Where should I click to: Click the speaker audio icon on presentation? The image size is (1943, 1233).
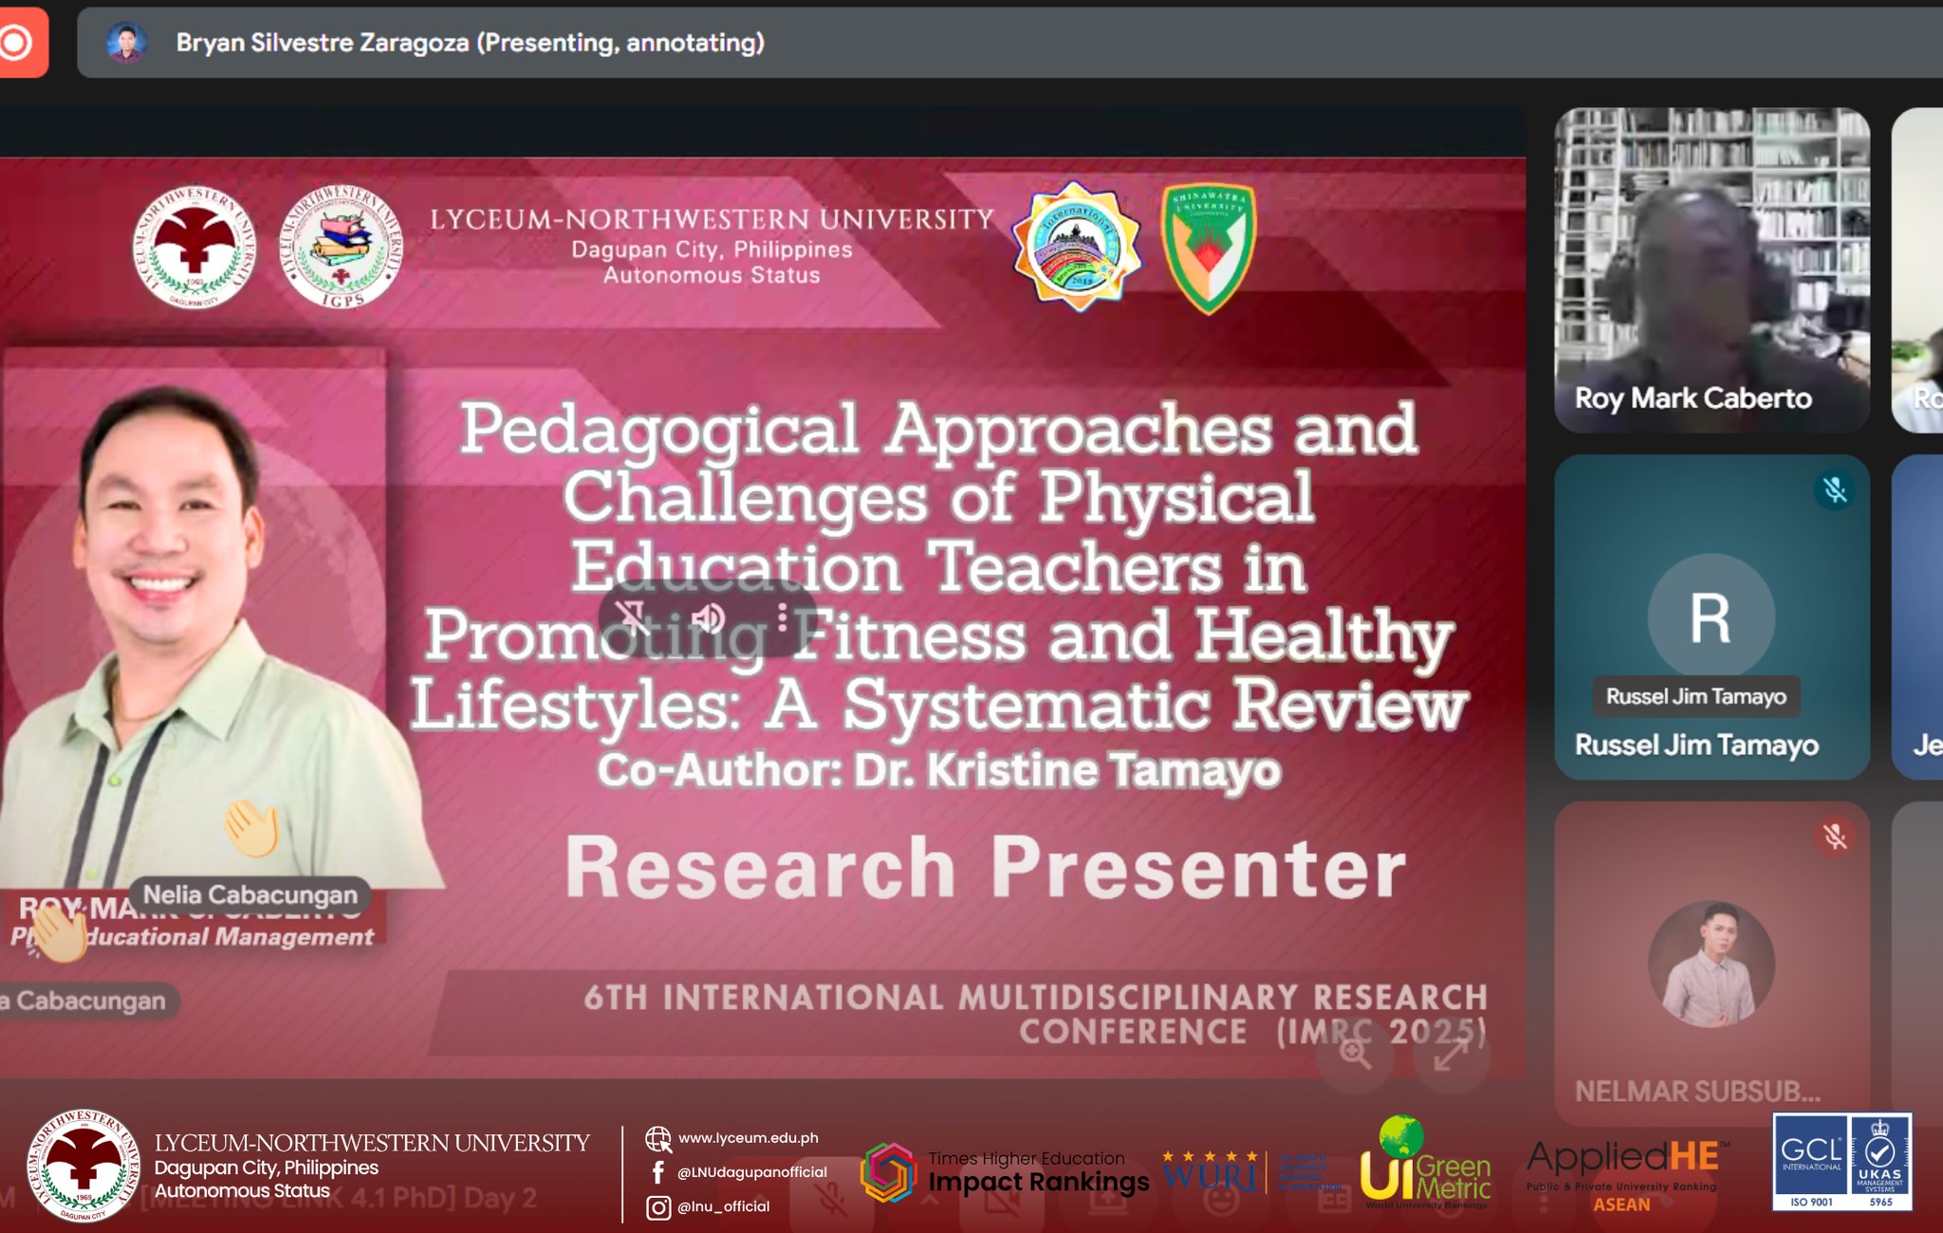[709, 618]
